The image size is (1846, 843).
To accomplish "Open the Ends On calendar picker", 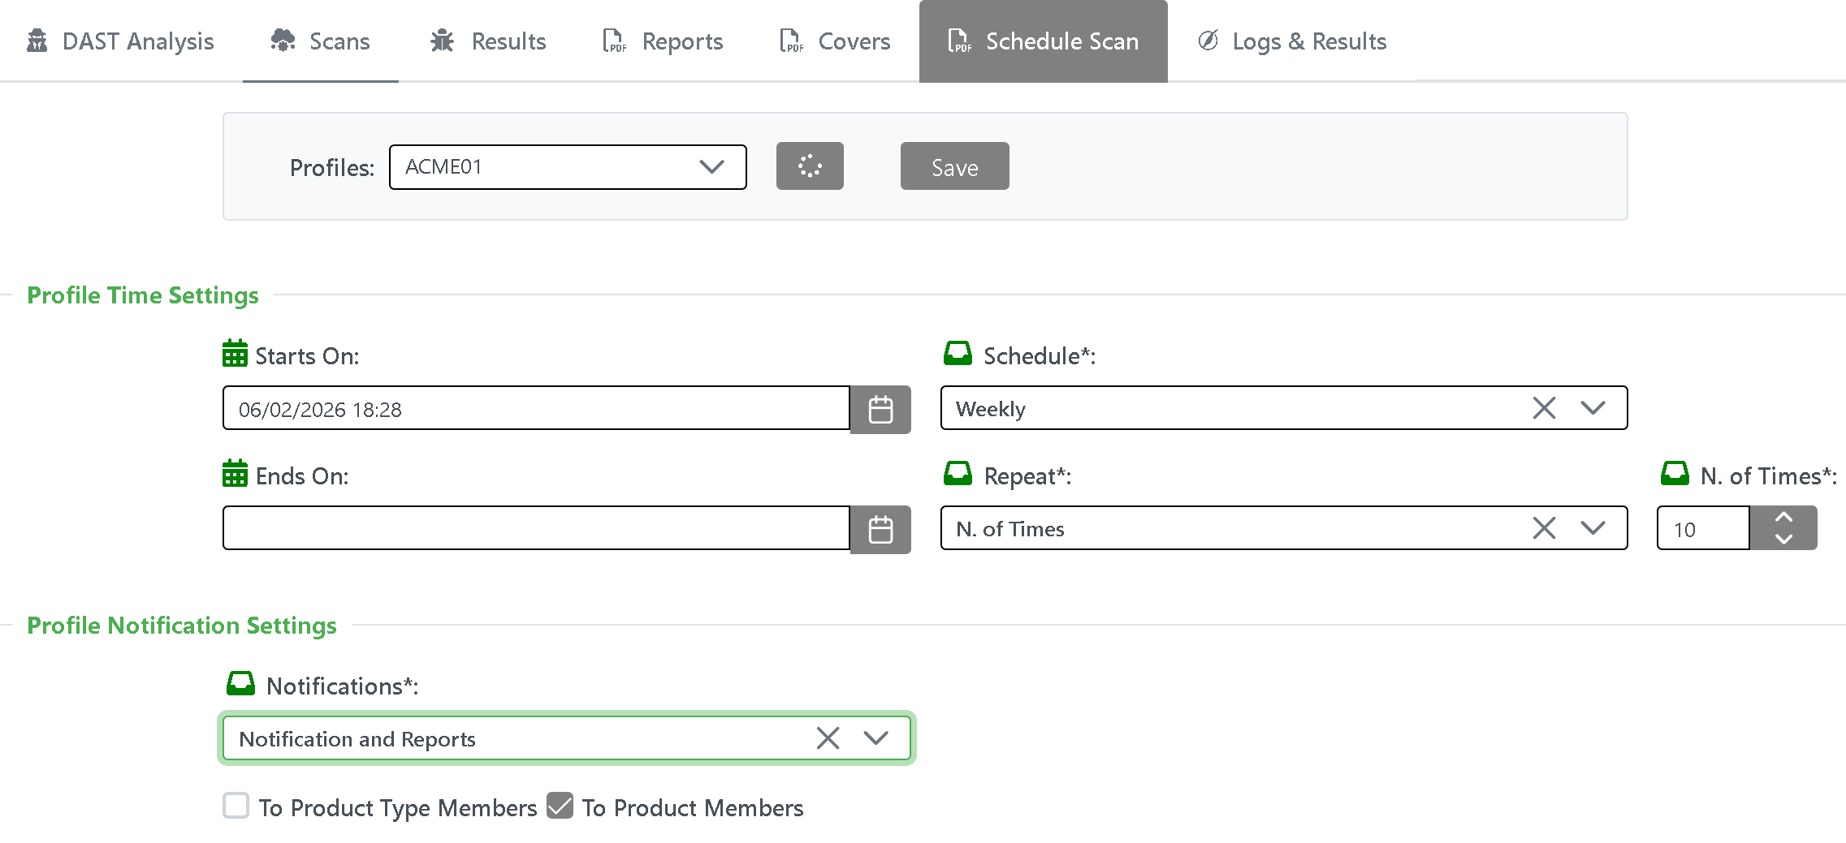I will pos(880,530).
